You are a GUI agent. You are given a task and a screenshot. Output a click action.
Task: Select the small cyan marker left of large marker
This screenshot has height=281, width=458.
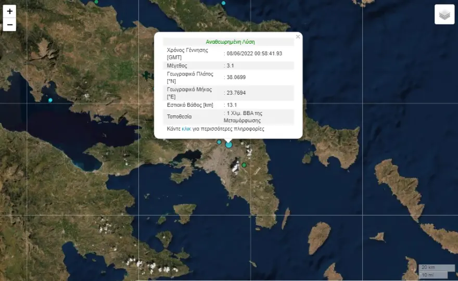[x=219, y=142]
